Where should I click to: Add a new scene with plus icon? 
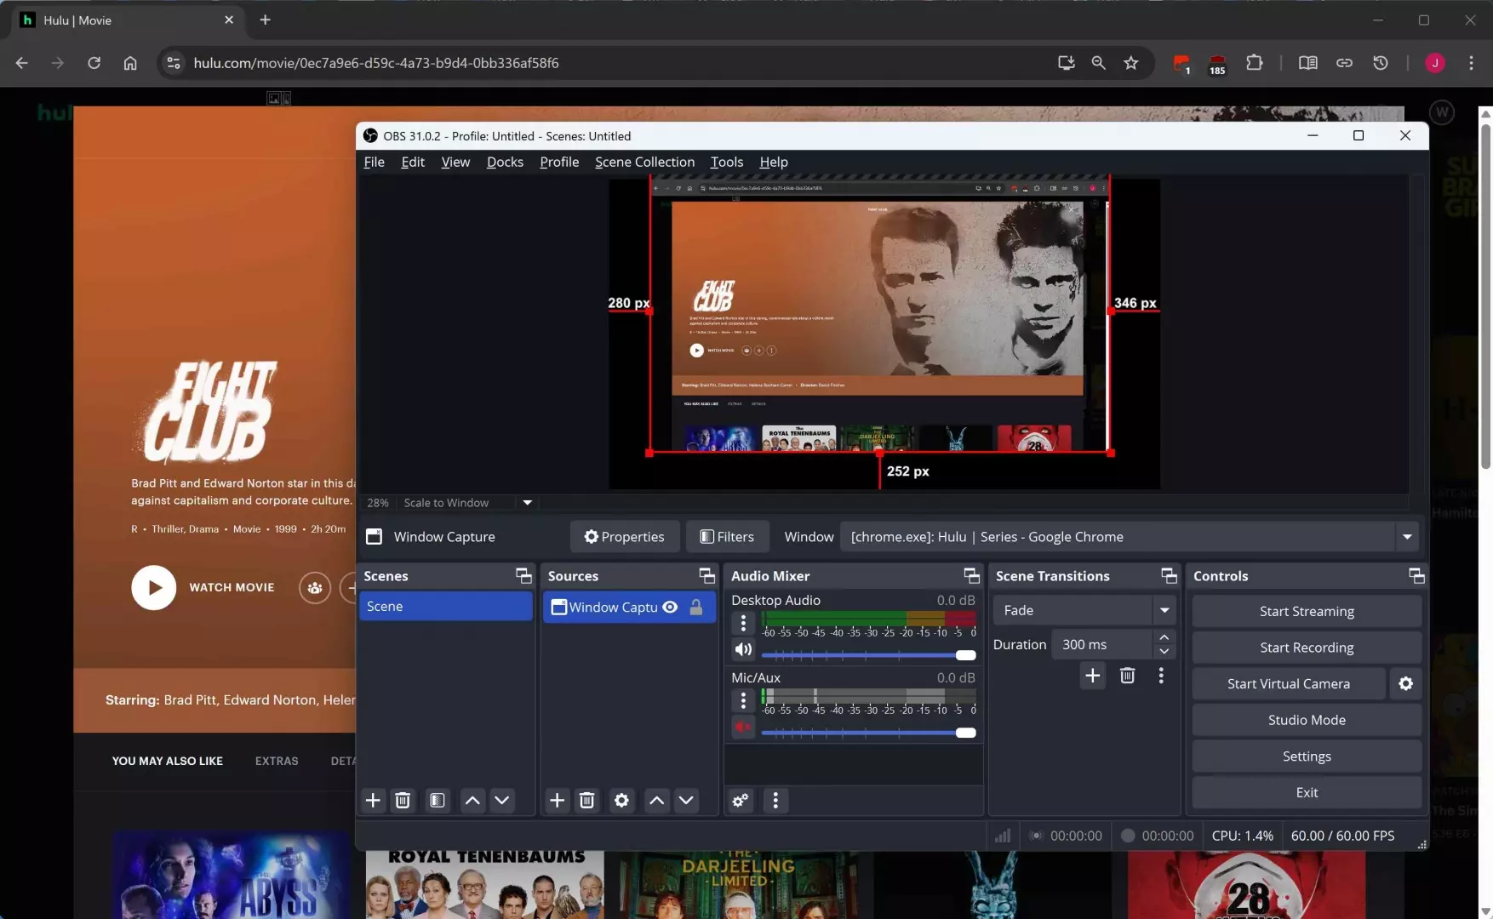[373, 800]
